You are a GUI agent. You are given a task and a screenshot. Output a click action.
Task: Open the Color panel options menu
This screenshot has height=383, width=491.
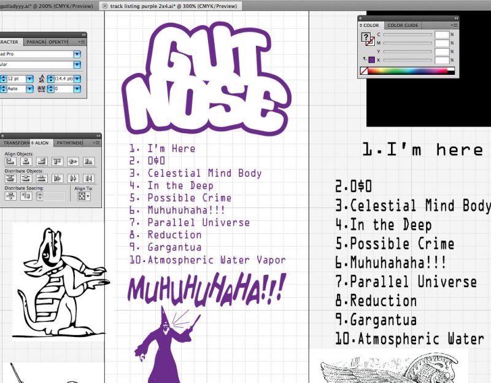454,25
